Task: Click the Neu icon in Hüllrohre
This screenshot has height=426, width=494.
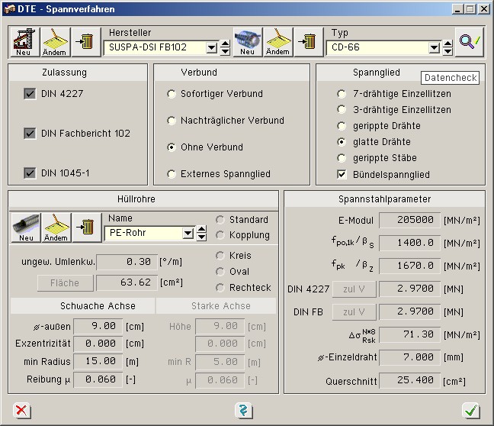Action: point(26,228)
